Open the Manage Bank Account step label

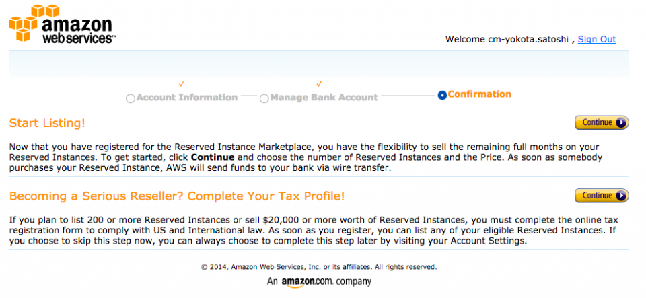pos(324,98)
